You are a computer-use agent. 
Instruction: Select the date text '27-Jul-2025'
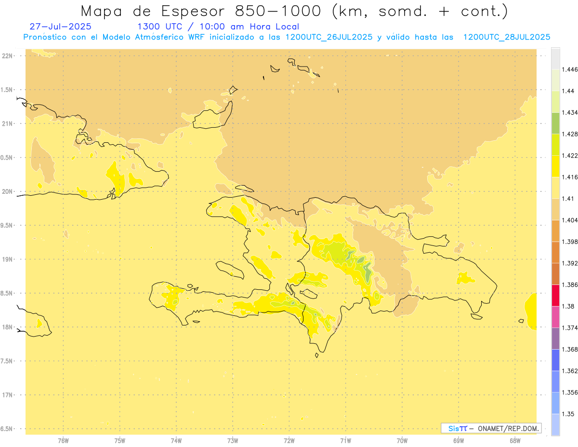60,27
